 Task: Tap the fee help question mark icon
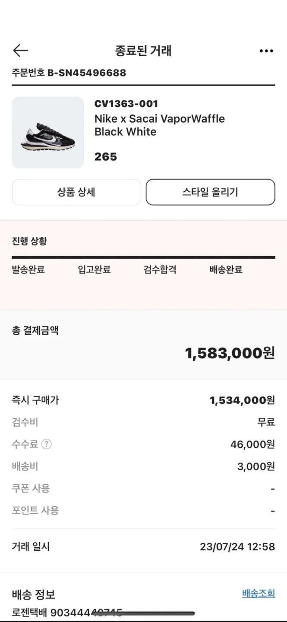coord(47,444)
